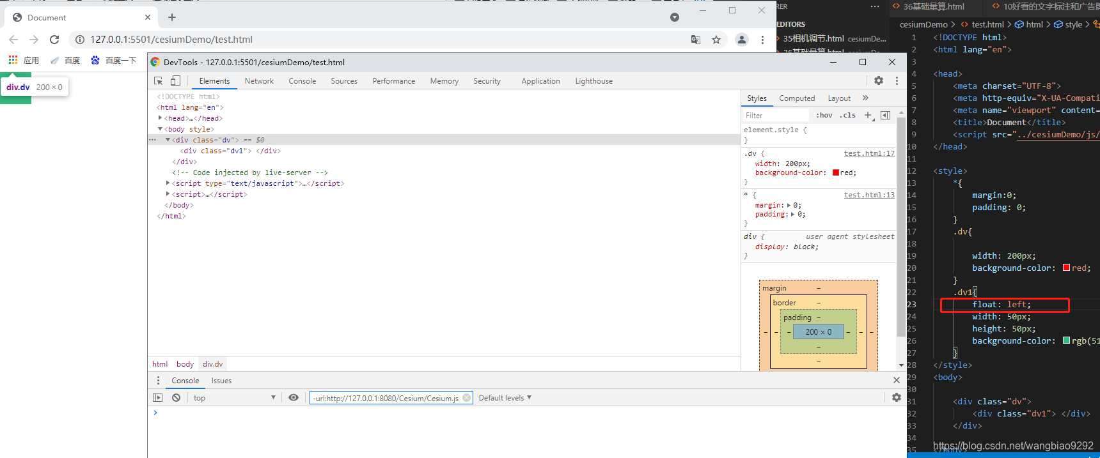Open the Console panel tab
The image size is (1100, 458).
coord(302,81)
